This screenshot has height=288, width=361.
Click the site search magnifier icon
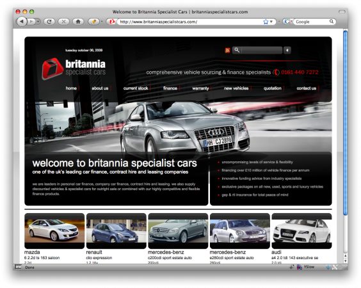point(237,50)
